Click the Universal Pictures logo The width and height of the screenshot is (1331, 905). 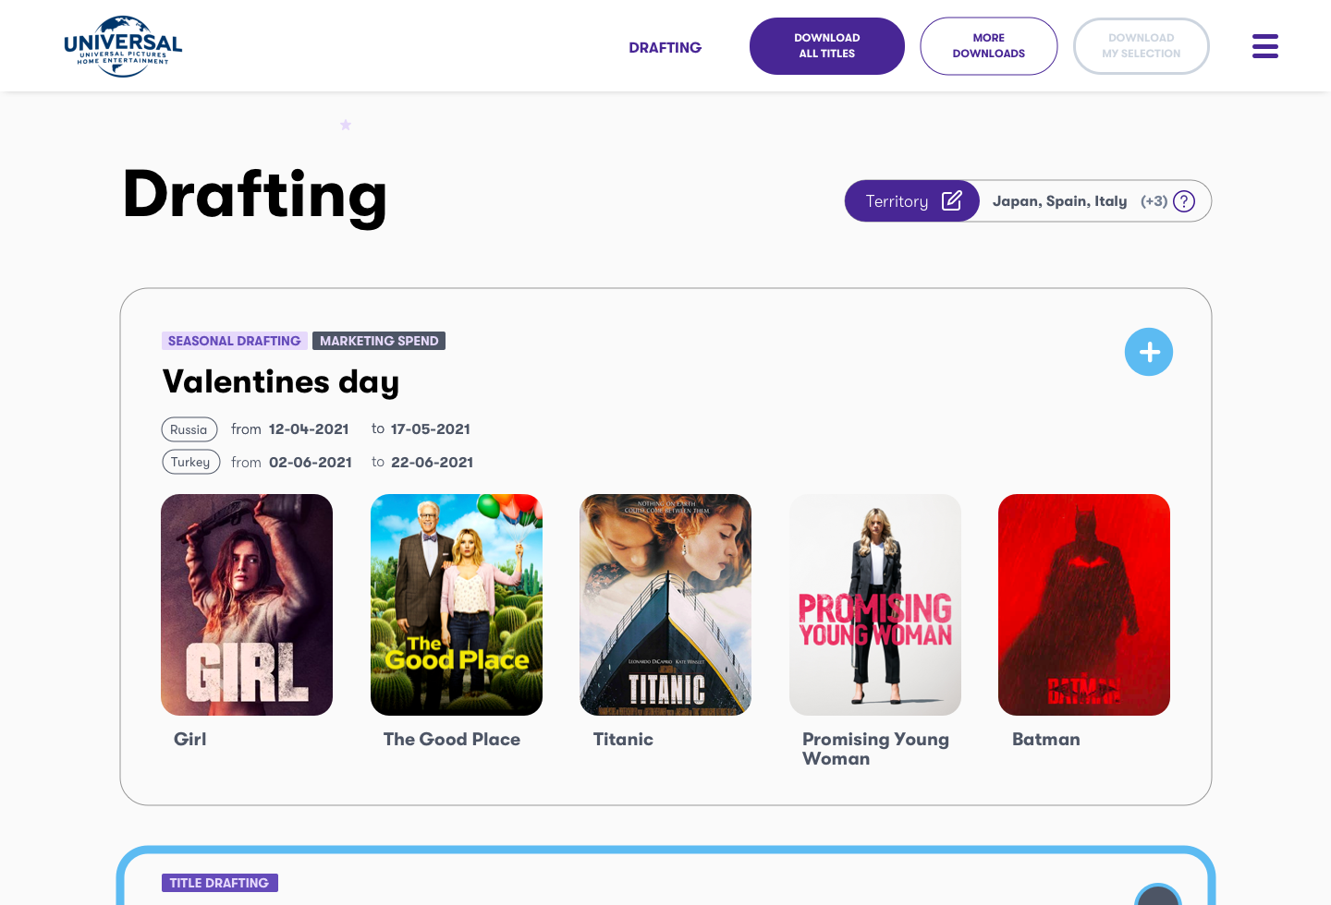click(x=123, y=46)
